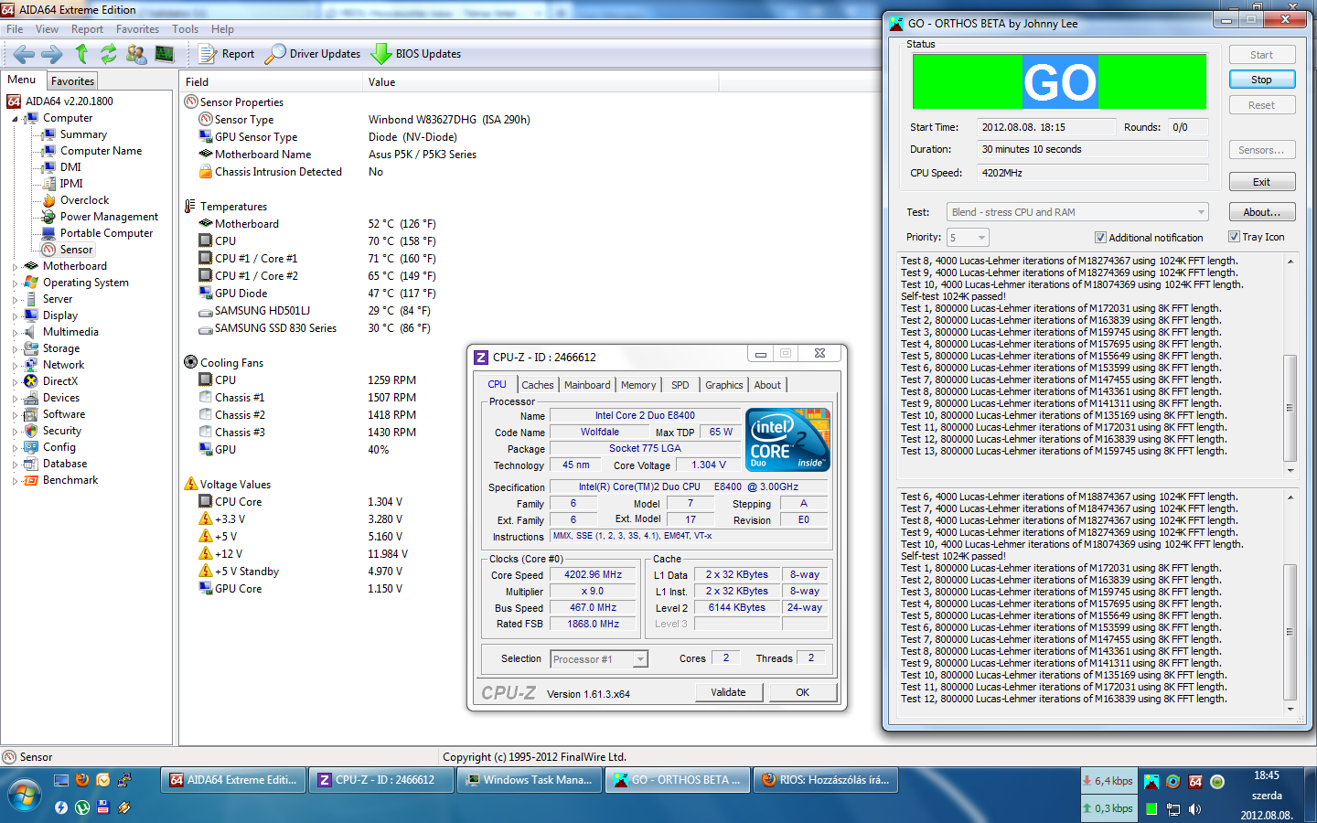Click the uTorrent quick launch icon
Viewport: 1317px width, 823px height.
click(82, 807)
